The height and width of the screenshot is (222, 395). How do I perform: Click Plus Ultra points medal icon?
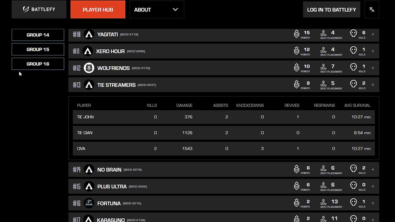pos(296,186)
